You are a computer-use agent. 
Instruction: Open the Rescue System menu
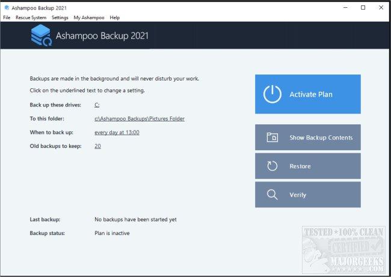coord(31,17)
